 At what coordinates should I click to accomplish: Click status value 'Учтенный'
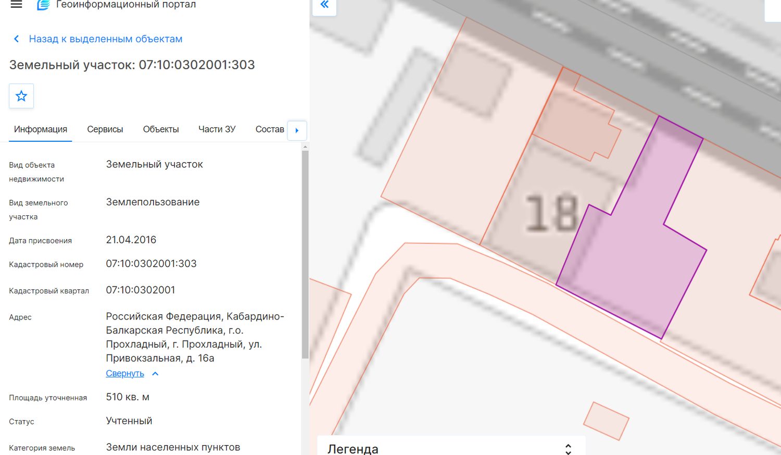click(129, 421)
